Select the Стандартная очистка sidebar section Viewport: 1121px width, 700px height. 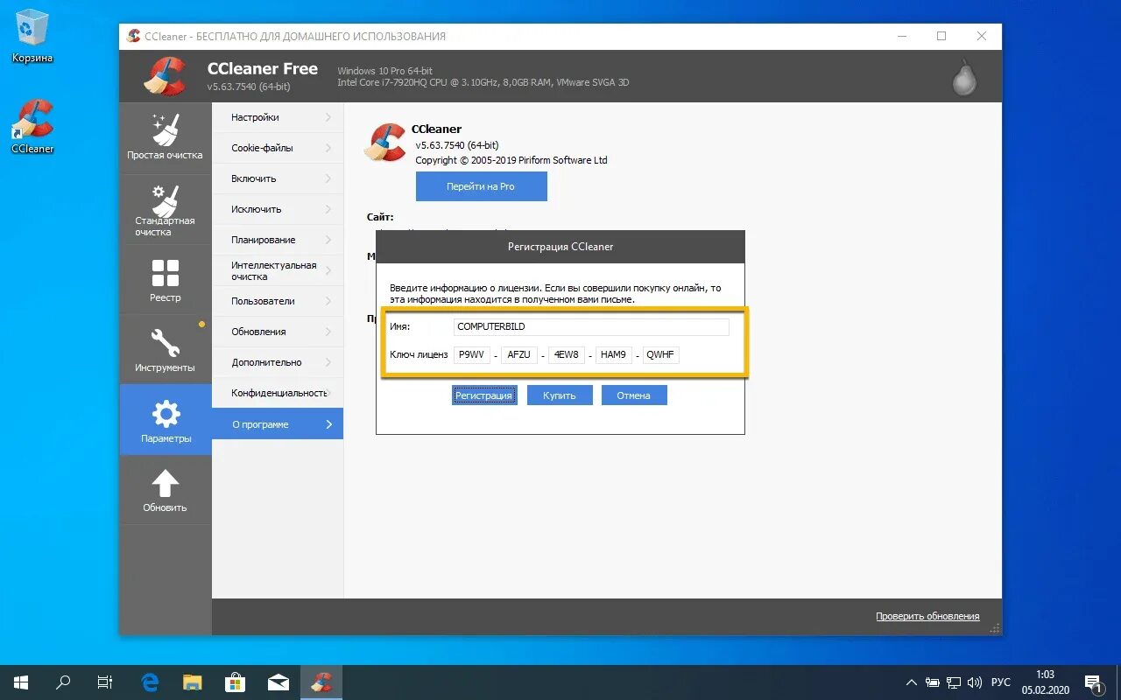[x=166, y=210]
